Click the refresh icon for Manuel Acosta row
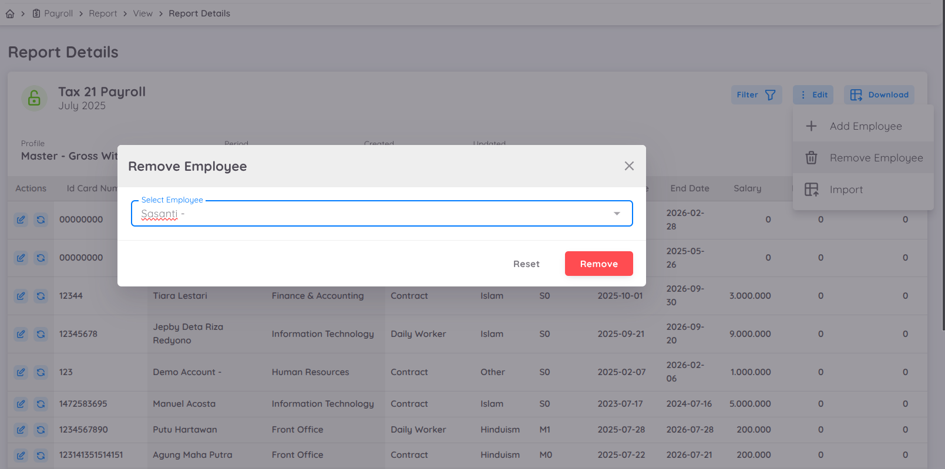The image size is (945, 469). pos(41,404)
